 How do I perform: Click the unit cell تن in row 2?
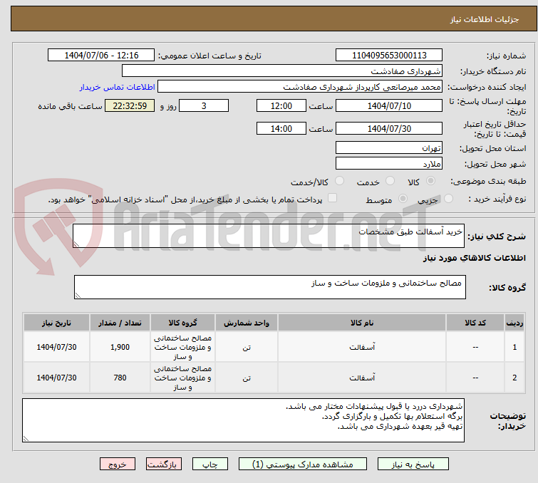click(x=247, y=378)
